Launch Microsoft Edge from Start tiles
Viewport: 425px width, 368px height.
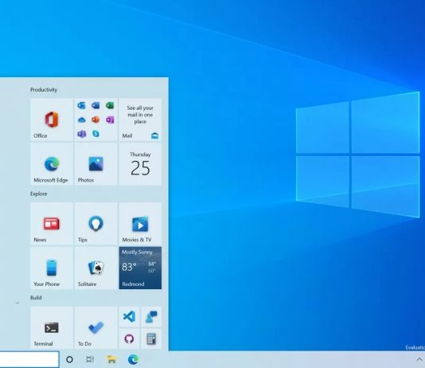[52, 164]
